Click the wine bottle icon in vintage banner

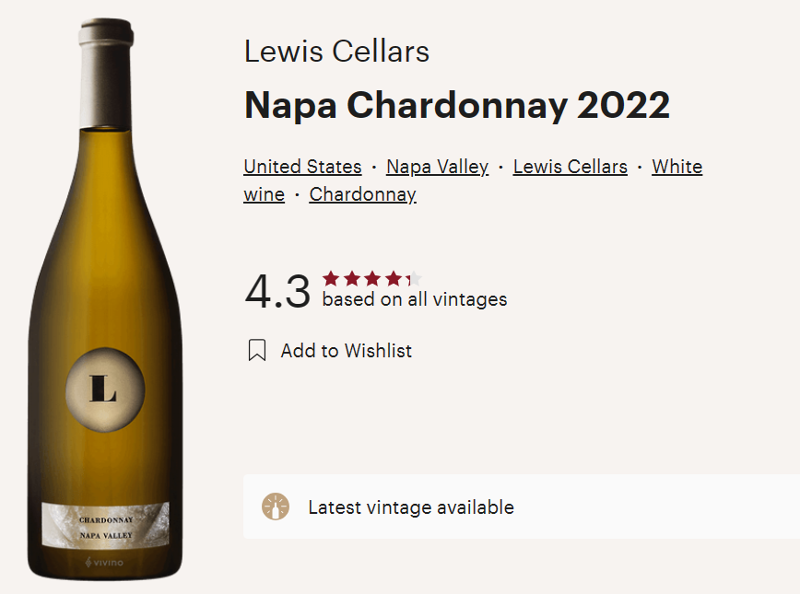275,507
